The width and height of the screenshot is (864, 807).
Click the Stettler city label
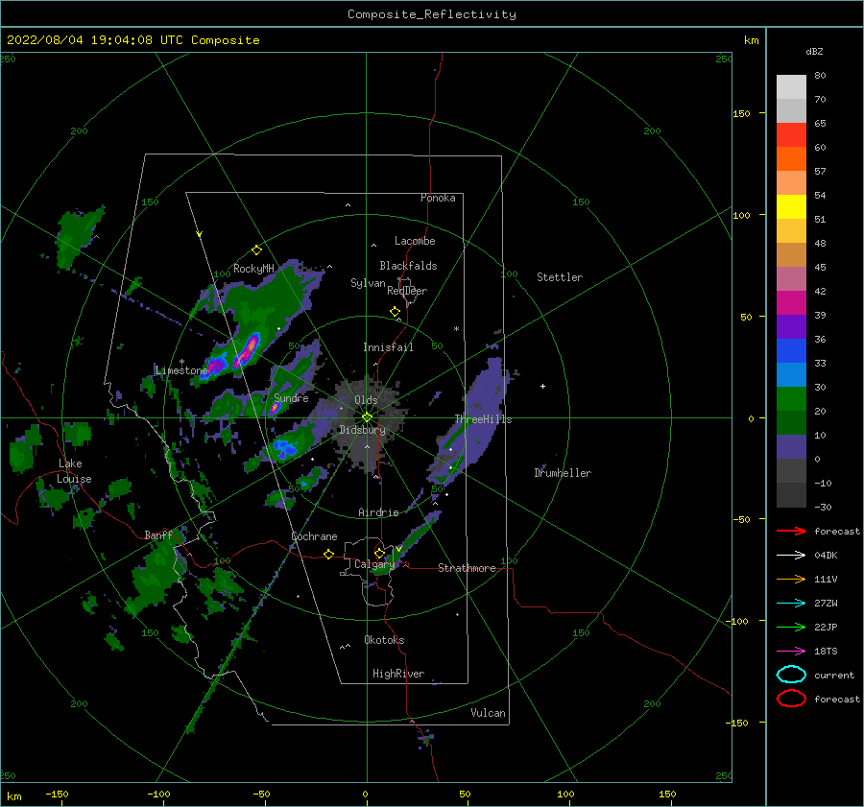560,277
